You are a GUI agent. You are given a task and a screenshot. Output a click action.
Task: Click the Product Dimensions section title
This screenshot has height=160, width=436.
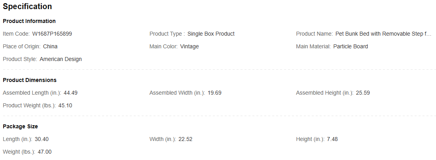(x=30, y=80)
